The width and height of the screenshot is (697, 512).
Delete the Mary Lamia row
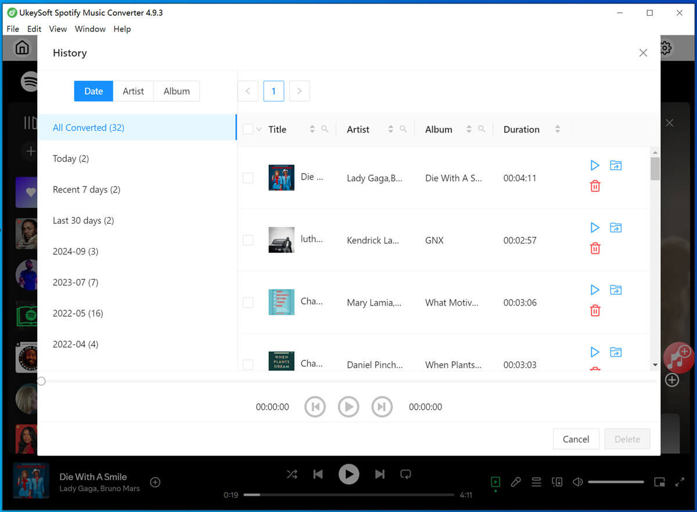595,310
